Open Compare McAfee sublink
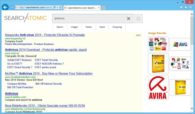This screenshot has height=114, width=195. 17,84
